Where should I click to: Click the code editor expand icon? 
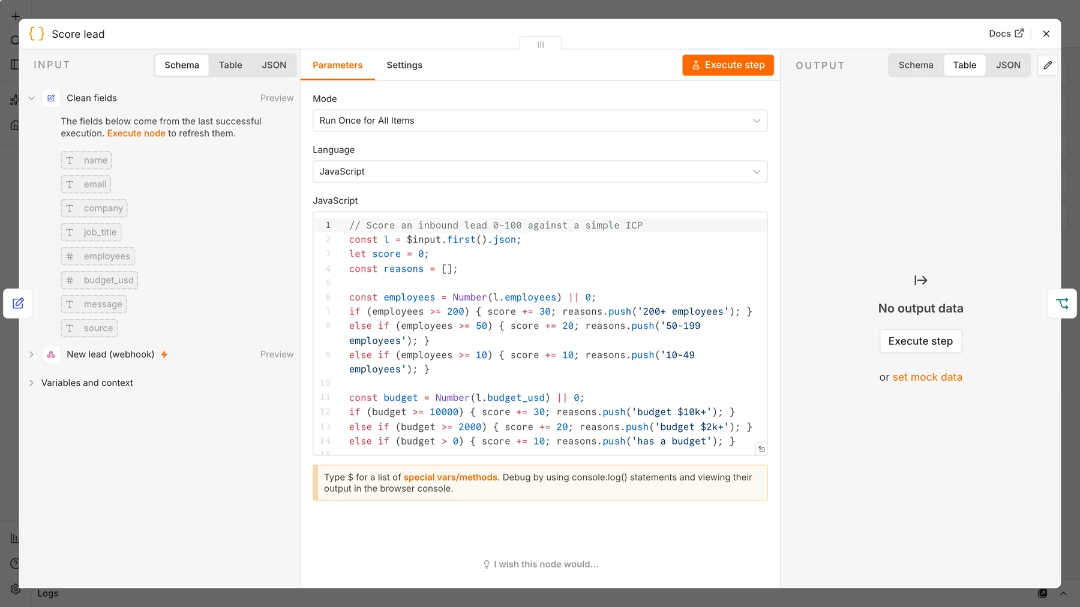tap(761, 449)
